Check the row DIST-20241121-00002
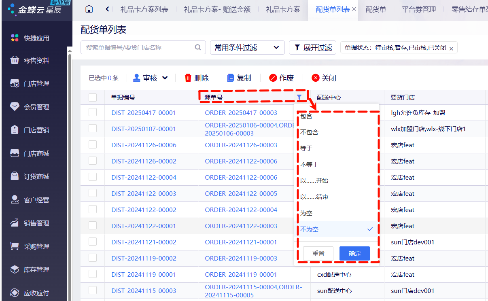Screen dimensions: 488x301 93,242
